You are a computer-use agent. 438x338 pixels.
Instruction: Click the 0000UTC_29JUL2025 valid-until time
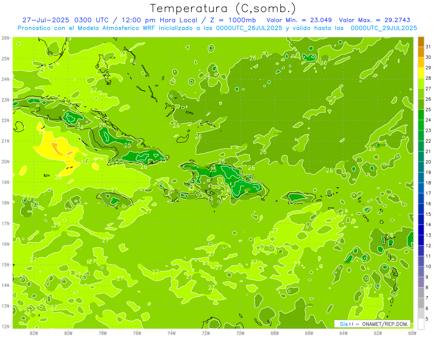pyautogui.click(x=384, y=28)
